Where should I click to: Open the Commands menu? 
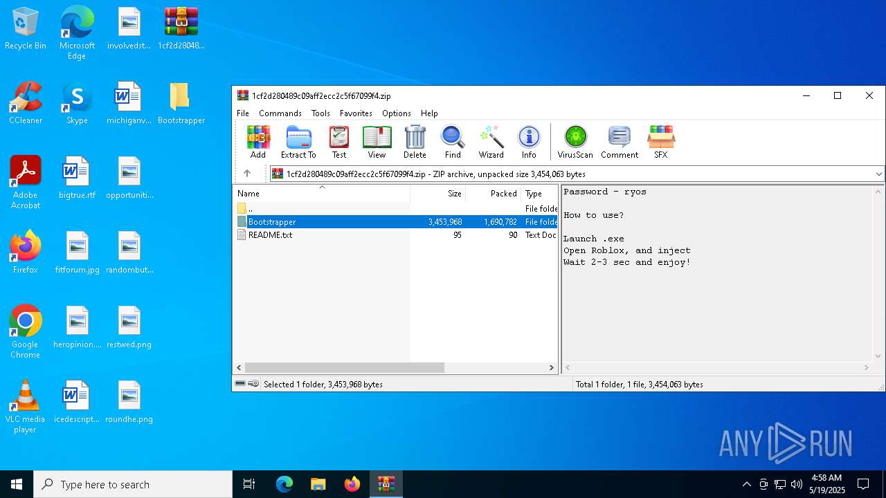coord(280,113)
